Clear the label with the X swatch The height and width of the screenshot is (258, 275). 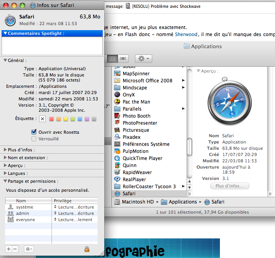tap(42, 119)
